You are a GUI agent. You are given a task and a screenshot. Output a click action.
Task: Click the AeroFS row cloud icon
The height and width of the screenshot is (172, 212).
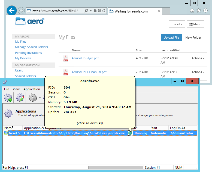pyautogui.click(x=6, y=133)
